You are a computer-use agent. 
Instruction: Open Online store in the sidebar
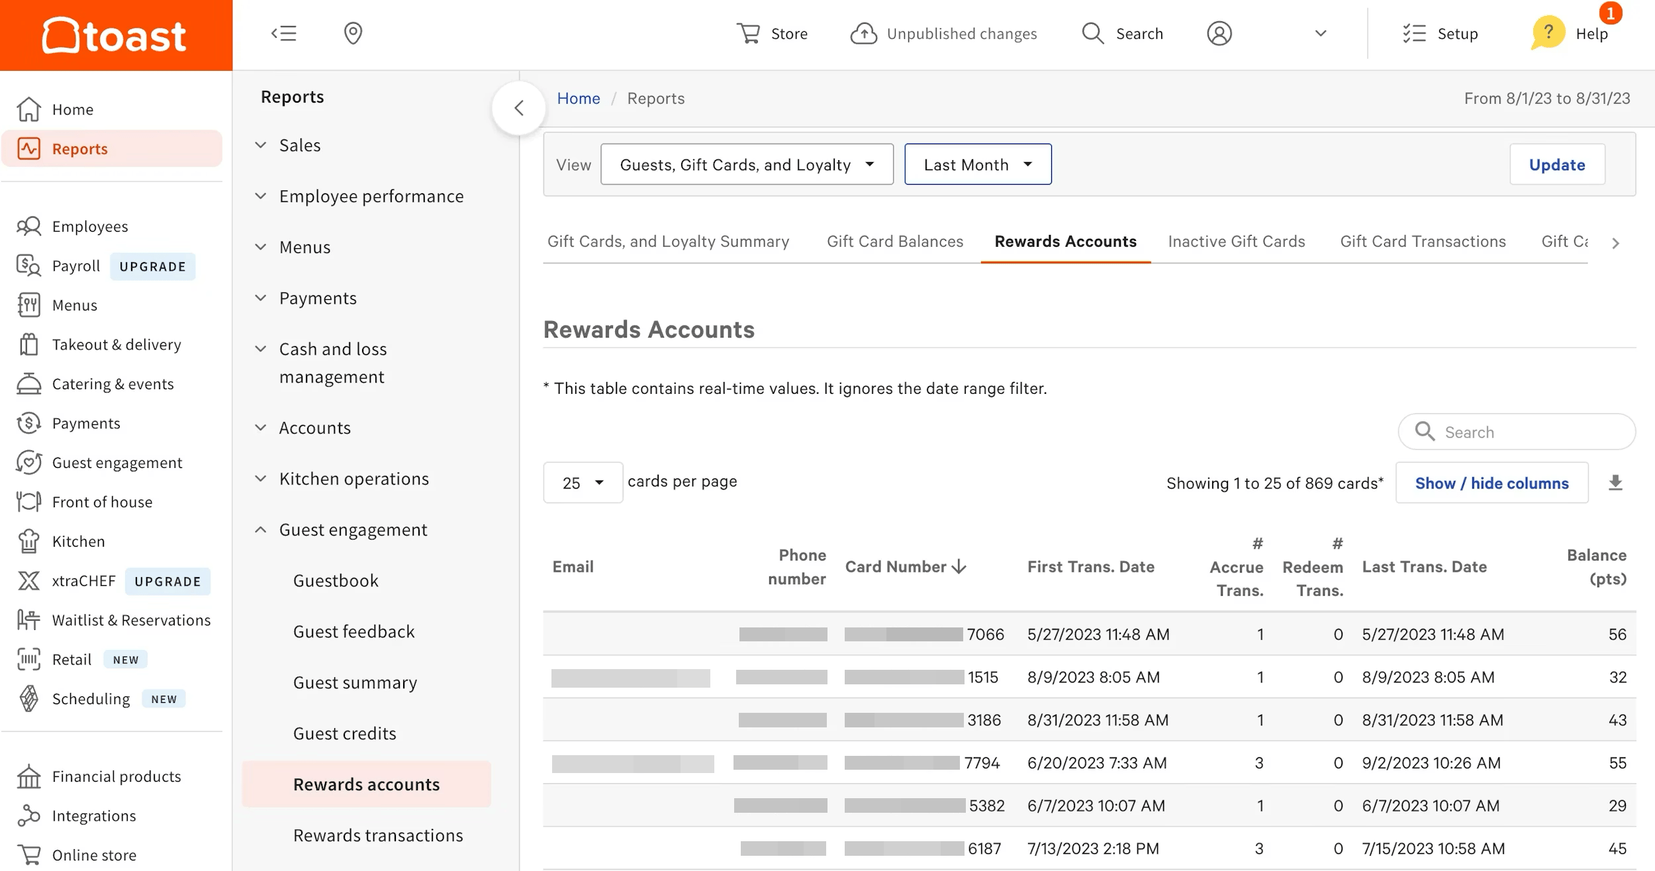point(94,855)
